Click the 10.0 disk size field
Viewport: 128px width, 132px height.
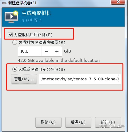point(30,51)
